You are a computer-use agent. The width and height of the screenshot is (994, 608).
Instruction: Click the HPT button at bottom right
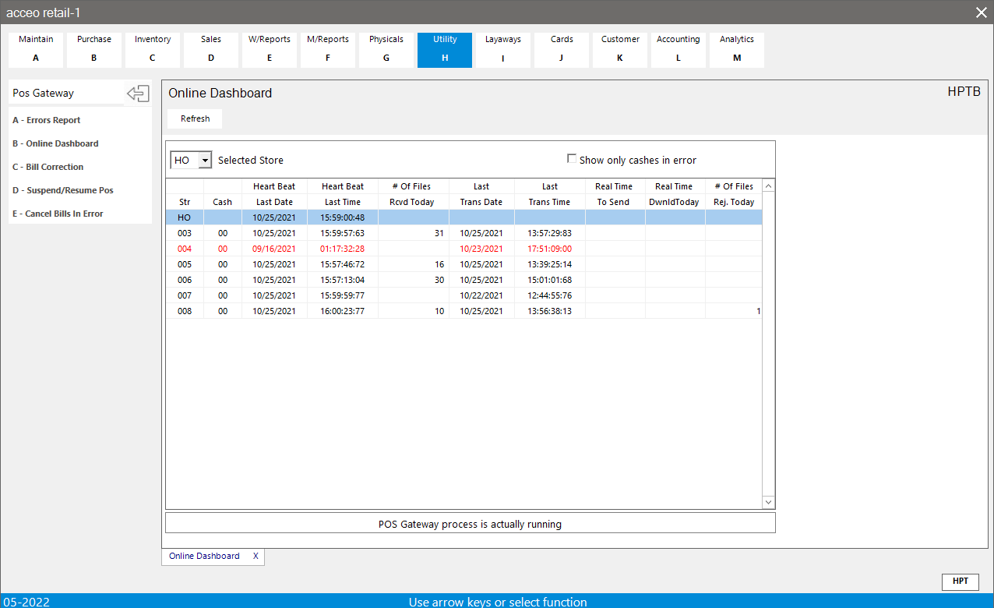(x=961, y=581)
